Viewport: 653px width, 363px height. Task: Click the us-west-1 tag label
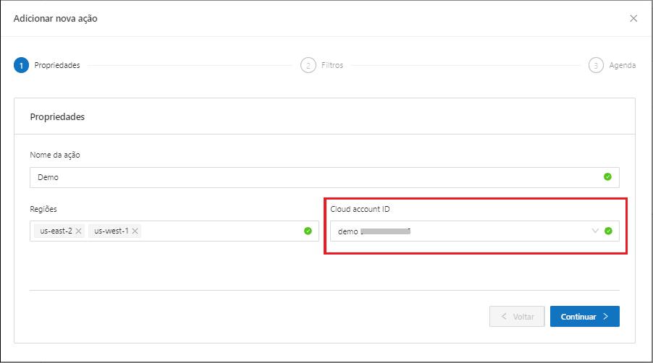click(111, 231)
